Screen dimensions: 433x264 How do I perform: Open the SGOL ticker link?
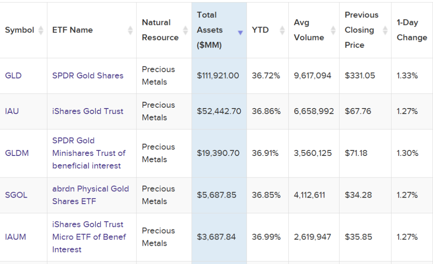16,195
